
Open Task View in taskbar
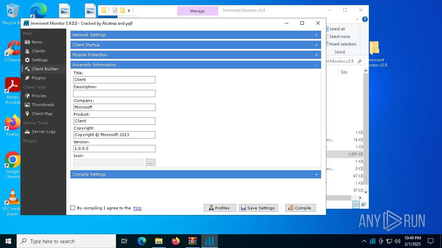click(x=124, y=241)
